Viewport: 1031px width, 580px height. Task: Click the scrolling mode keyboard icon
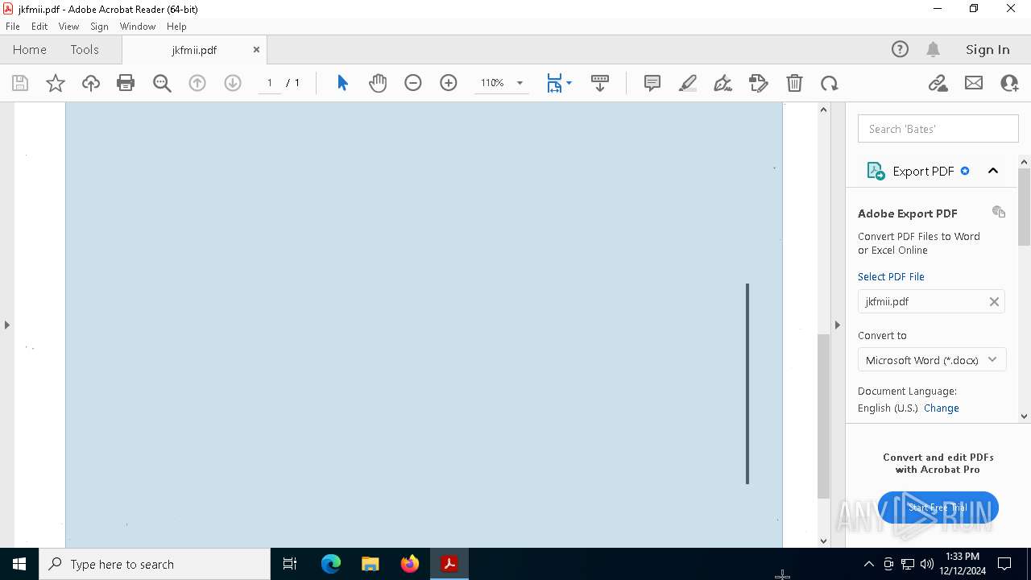(x=600, y=83)
